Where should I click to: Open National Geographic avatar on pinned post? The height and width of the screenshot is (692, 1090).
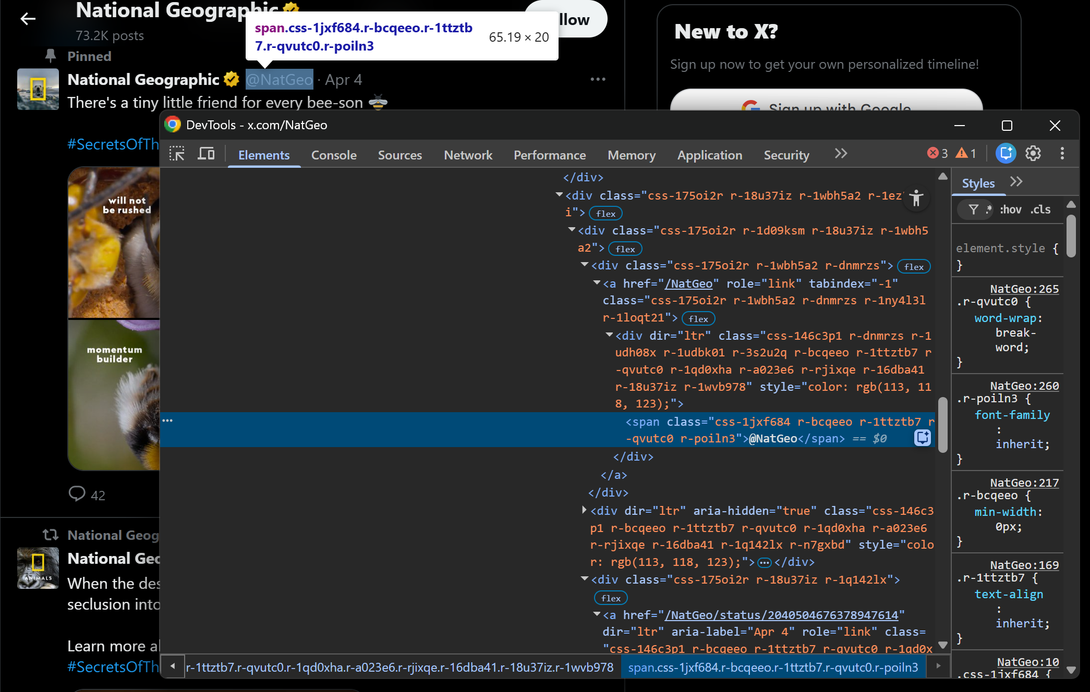(38, 89)
